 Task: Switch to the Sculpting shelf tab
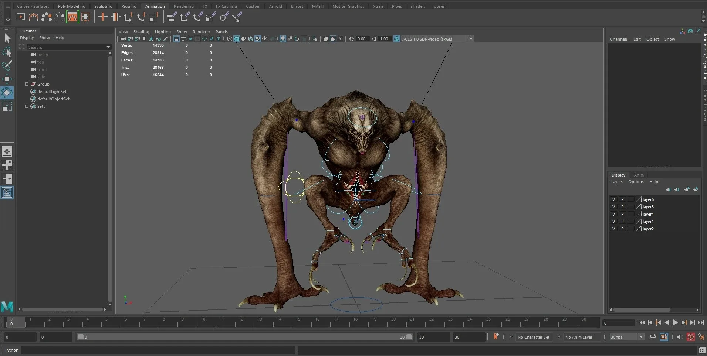[x=103, y=6]
